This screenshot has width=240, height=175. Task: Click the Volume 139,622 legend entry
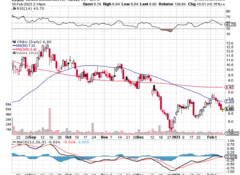(x=26, y=53)
